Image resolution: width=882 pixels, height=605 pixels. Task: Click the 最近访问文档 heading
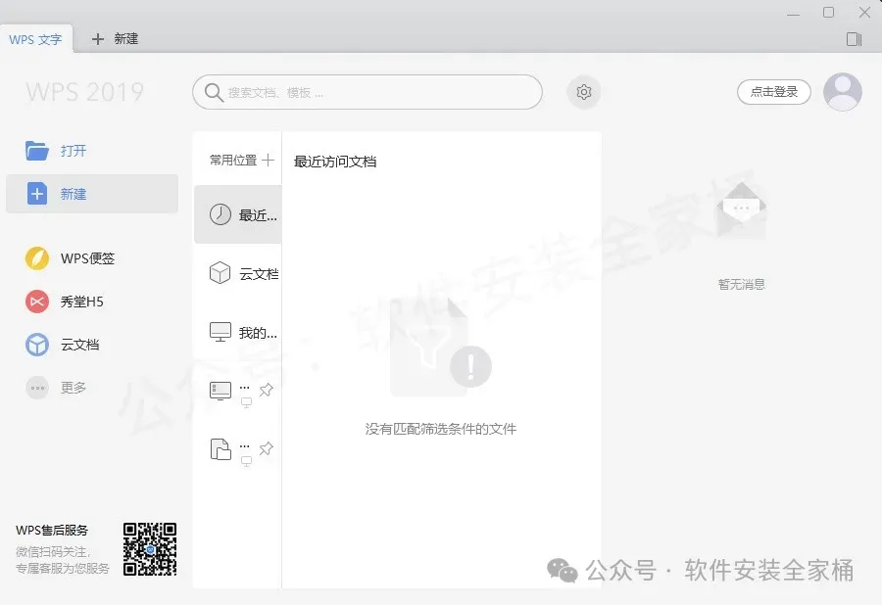point(335,162)
